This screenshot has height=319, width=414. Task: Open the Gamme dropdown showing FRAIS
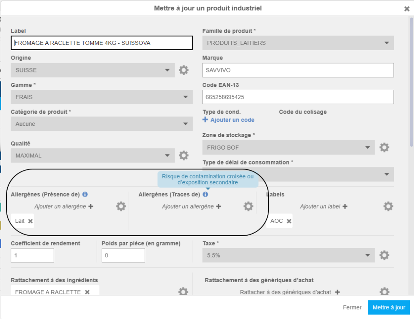click(x=101, y=97)
